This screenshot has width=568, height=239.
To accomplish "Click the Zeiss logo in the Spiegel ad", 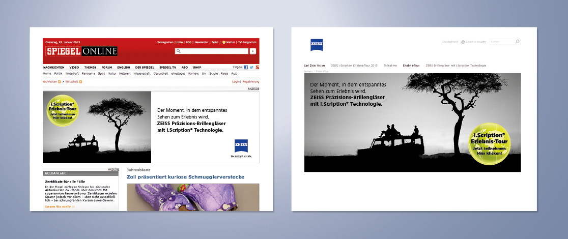I will 241,146.
